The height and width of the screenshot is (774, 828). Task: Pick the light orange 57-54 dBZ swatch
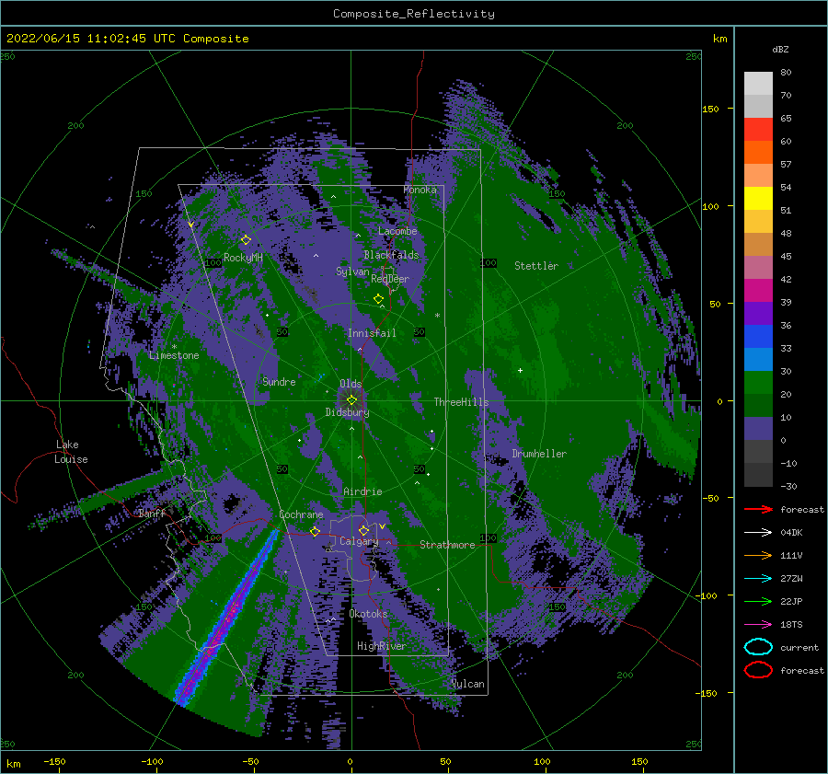[x=758, y=176]
